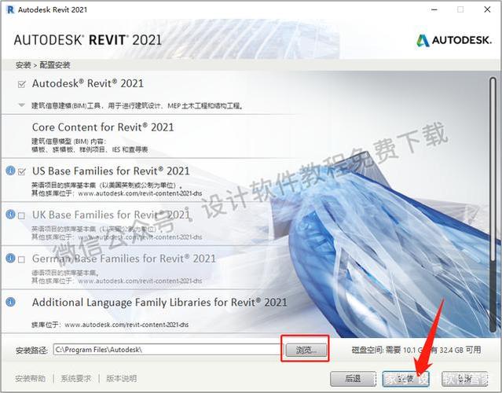The height and width of the screenshot is (393, 502).
Task: Open info icon for Additional Language Family Libraries
Action: coord(10,302)
